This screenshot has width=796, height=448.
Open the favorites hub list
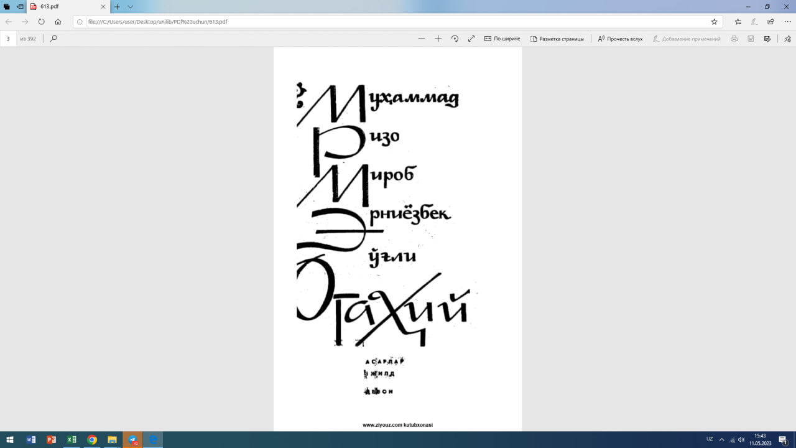point(738,22)
